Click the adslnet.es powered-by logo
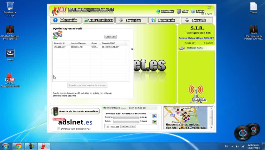Image resolution: width=265 pixels, height=150 pixels. click(73, 122)
